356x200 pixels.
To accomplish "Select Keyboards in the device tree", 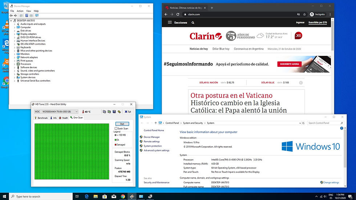I will coord(25,48).
